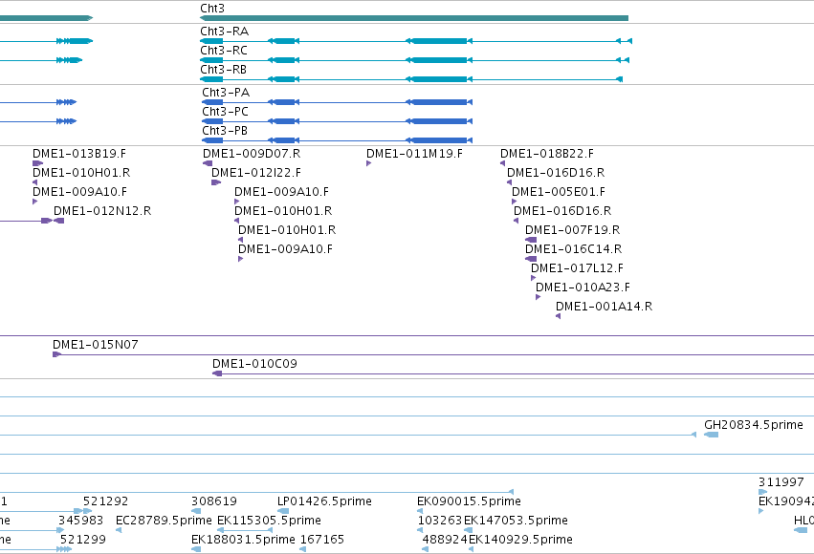This screenshot has width=814, height=554.
Task: Click the DME1-012I22.F feature label
Action: tap(256, 173)
